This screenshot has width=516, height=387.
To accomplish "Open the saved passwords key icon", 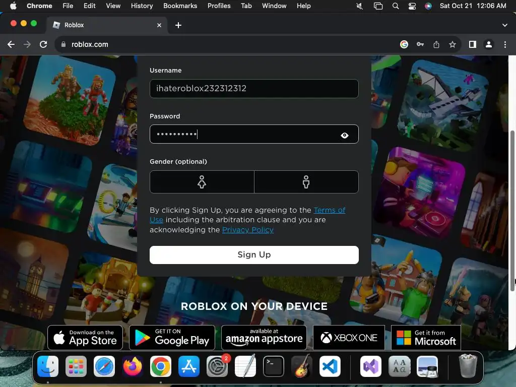I will click(420, 44).
